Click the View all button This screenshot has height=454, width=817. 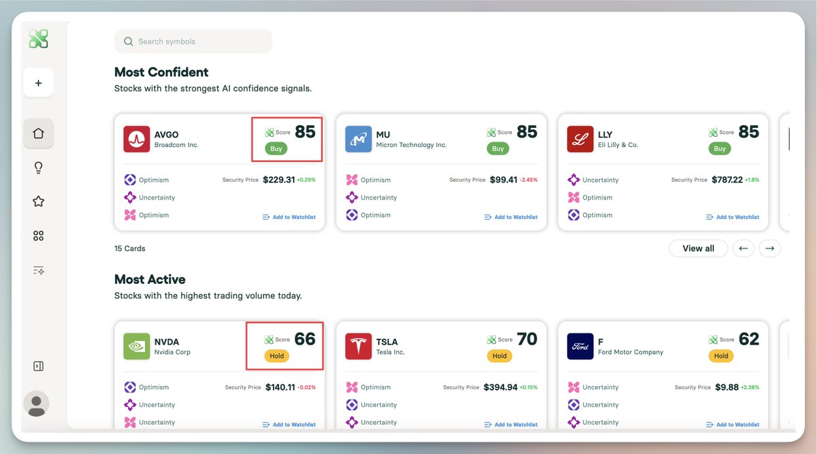(x=698, y=248)
